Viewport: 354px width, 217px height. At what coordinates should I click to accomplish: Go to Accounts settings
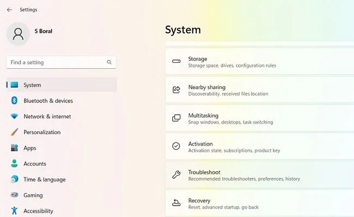click(x=62, y=164)
